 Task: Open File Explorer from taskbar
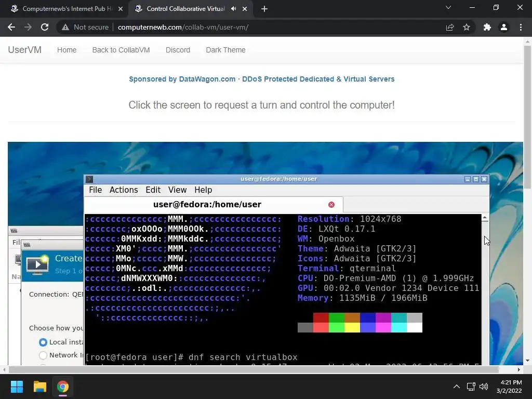pos(39,387)
